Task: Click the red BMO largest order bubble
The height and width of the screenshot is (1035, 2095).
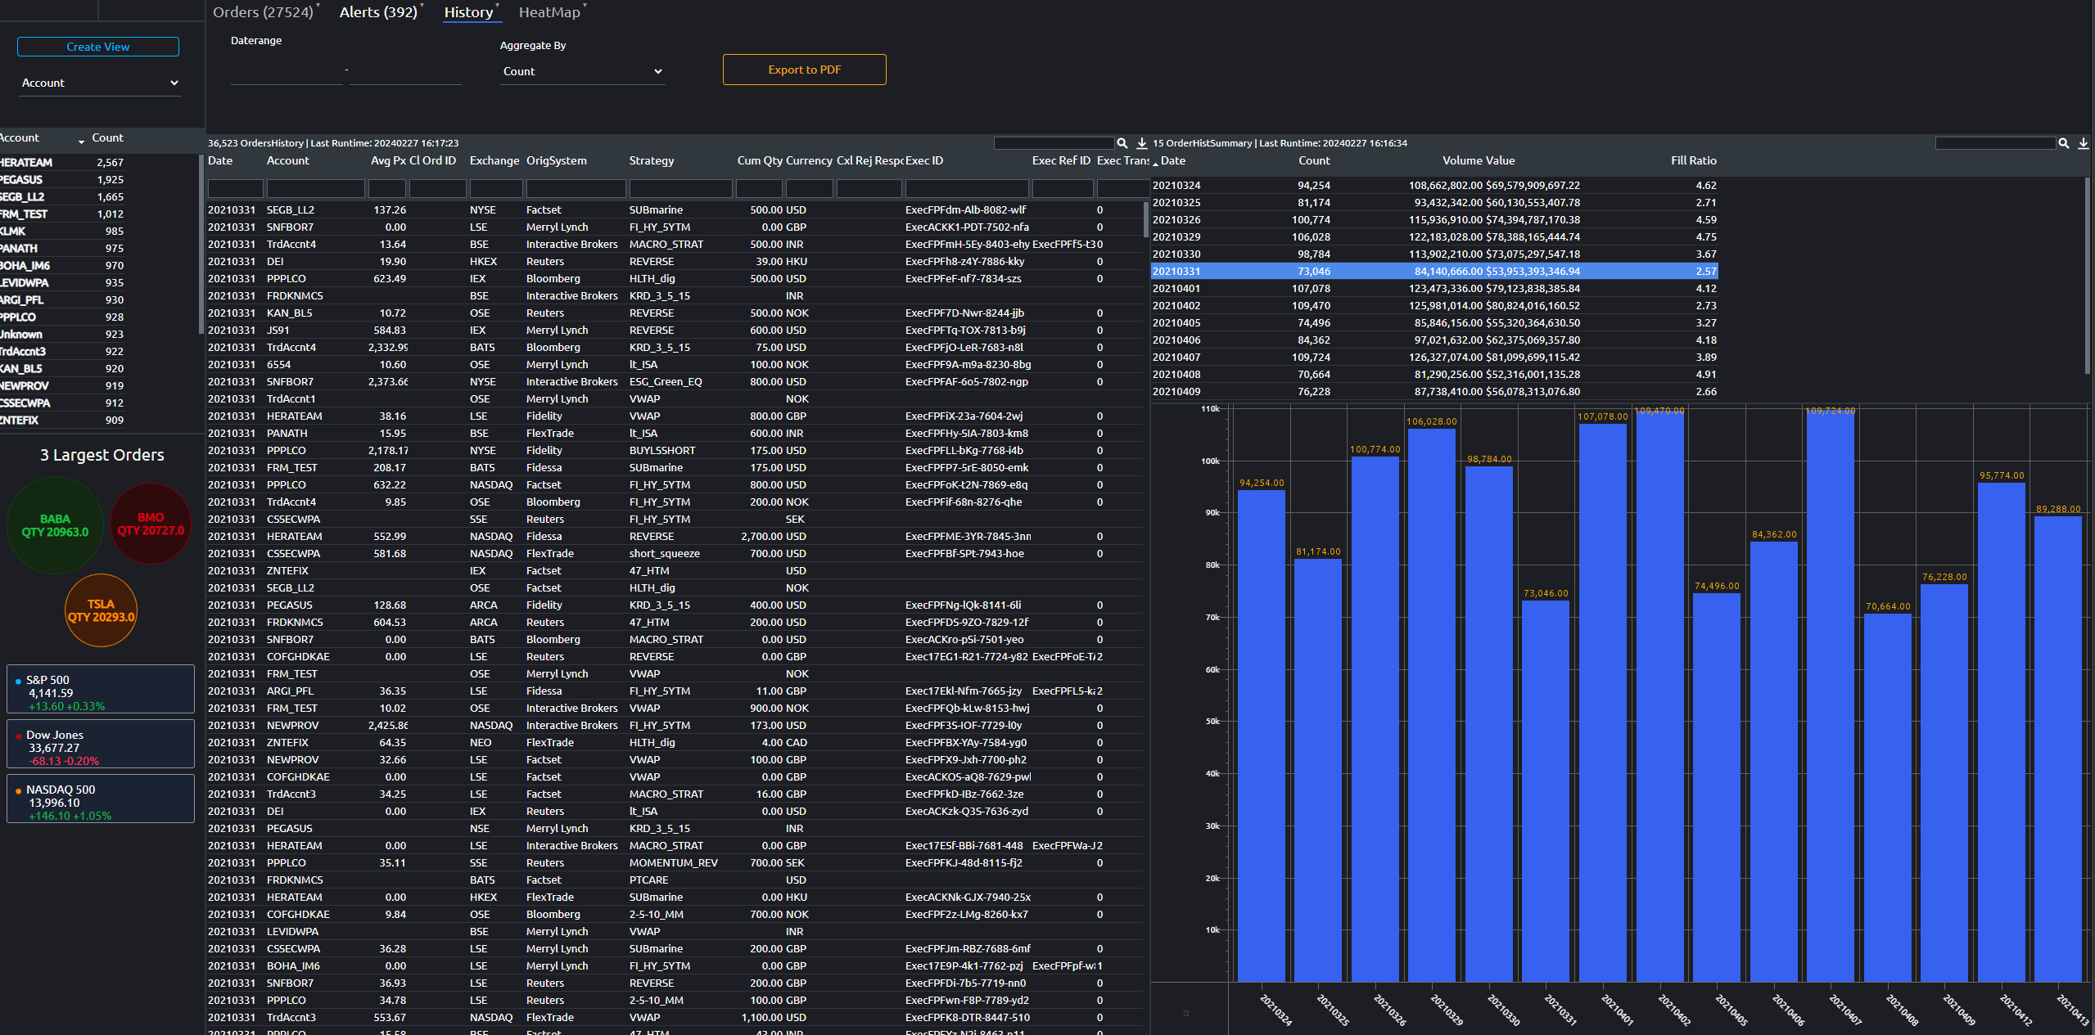Action: click(151, 524)
